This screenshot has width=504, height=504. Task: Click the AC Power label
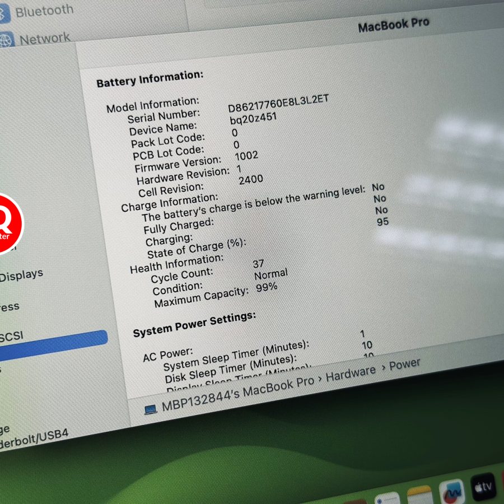[x=168, y=354]
